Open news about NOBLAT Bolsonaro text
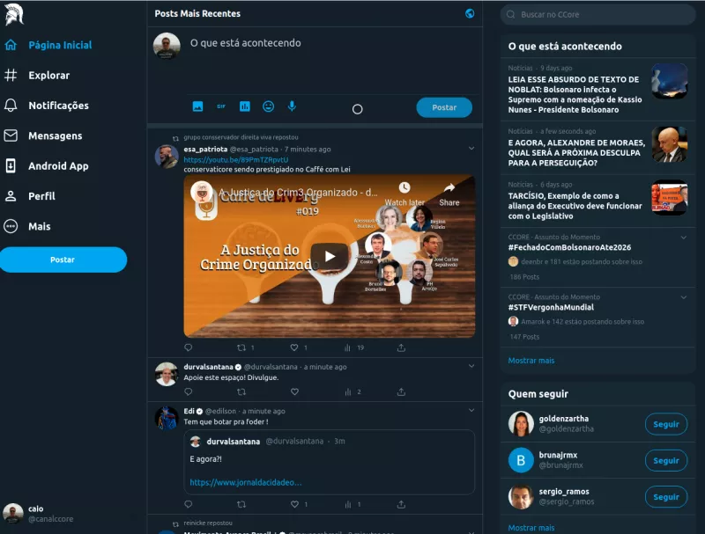 (597, 90)
